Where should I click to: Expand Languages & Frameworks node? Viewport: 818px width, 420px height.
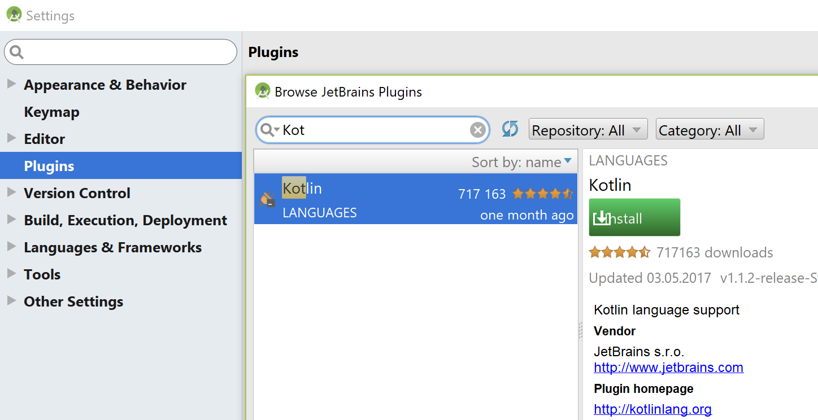click(x=11, y=247)
